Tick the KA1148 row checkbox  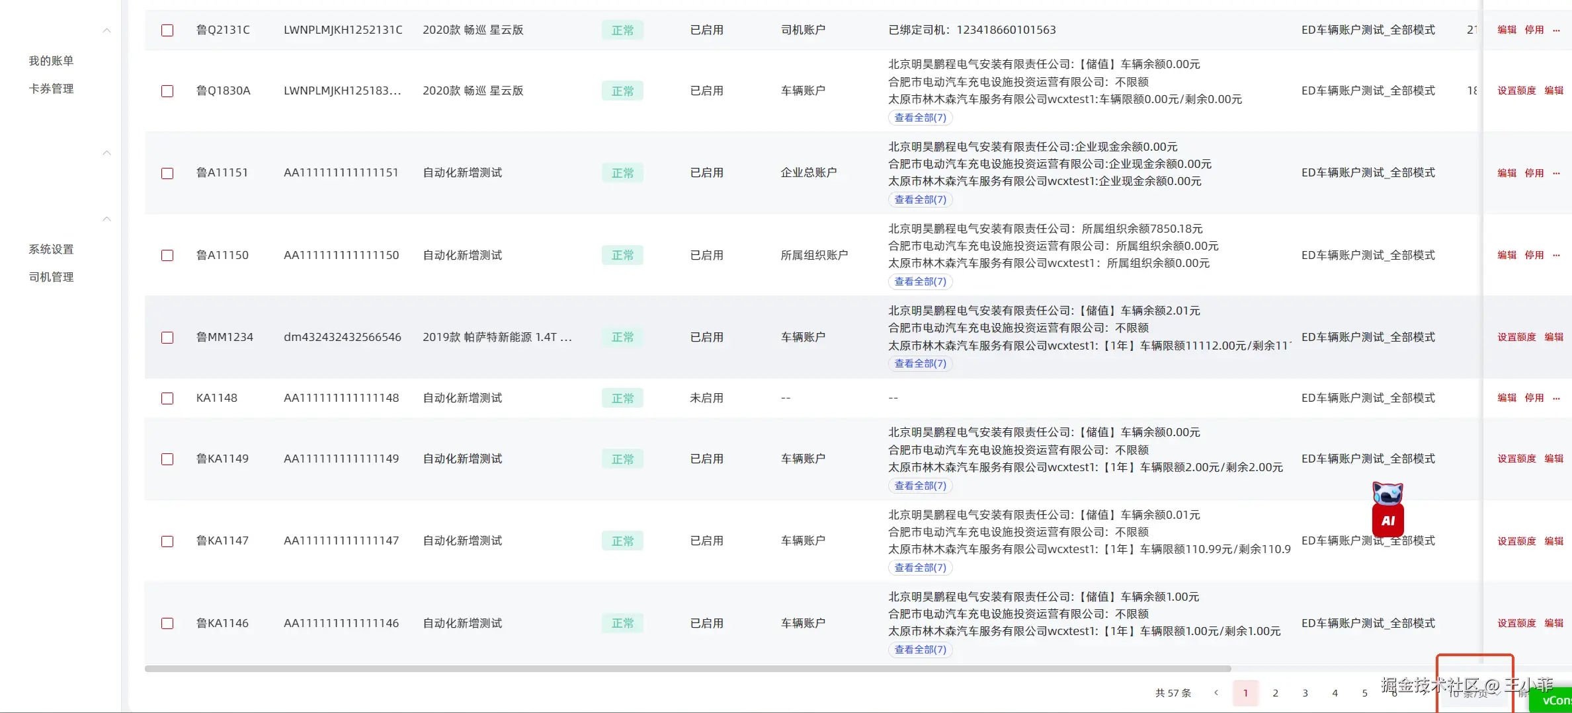tap(167, 398)
